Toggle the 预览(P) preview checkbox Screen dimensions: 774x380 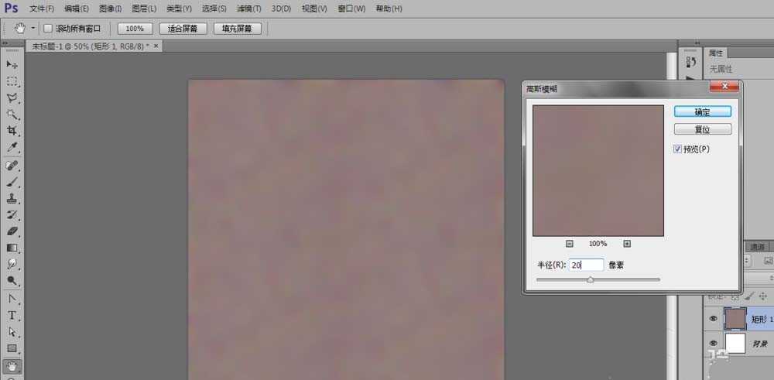click(x=678, y=149)
